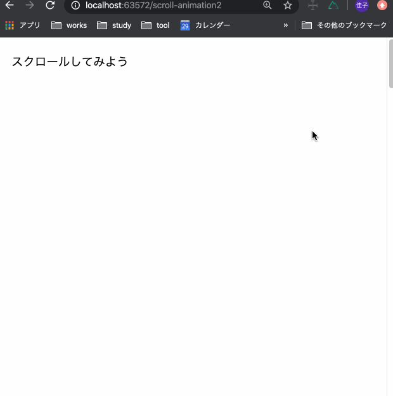Open the tool bookmark folder
The image size is (393, 396).
point(155,25)
